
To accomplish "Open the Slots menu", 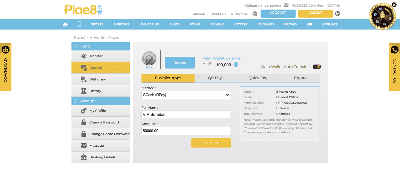I will [174, 24].
